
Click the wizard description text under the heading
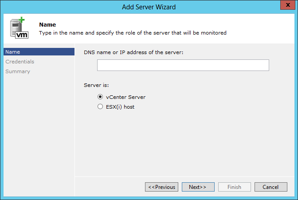133,33
